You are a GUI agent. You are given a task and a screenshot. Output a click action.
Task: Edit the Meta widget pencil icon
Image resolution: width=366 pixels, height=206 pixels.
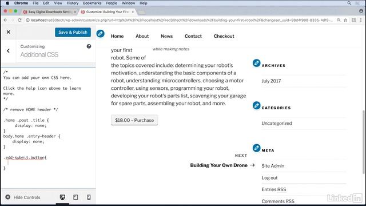[256, 148]
